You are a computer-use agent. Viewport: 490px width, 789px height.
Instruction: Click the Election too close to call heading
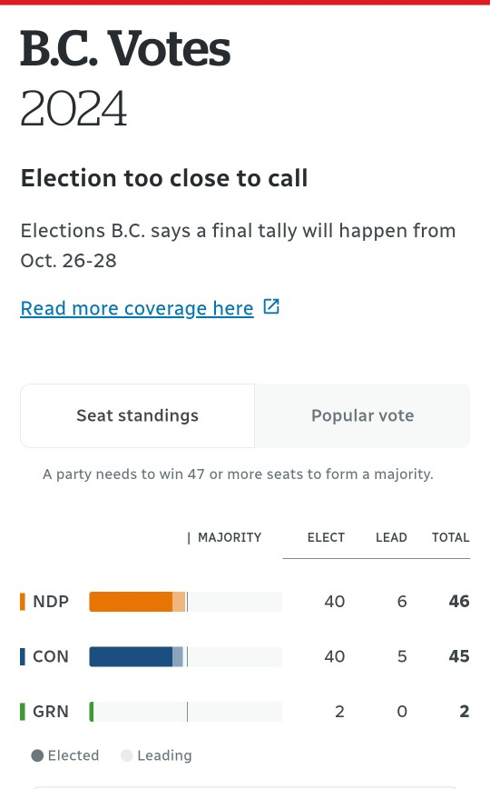[164, 178]
